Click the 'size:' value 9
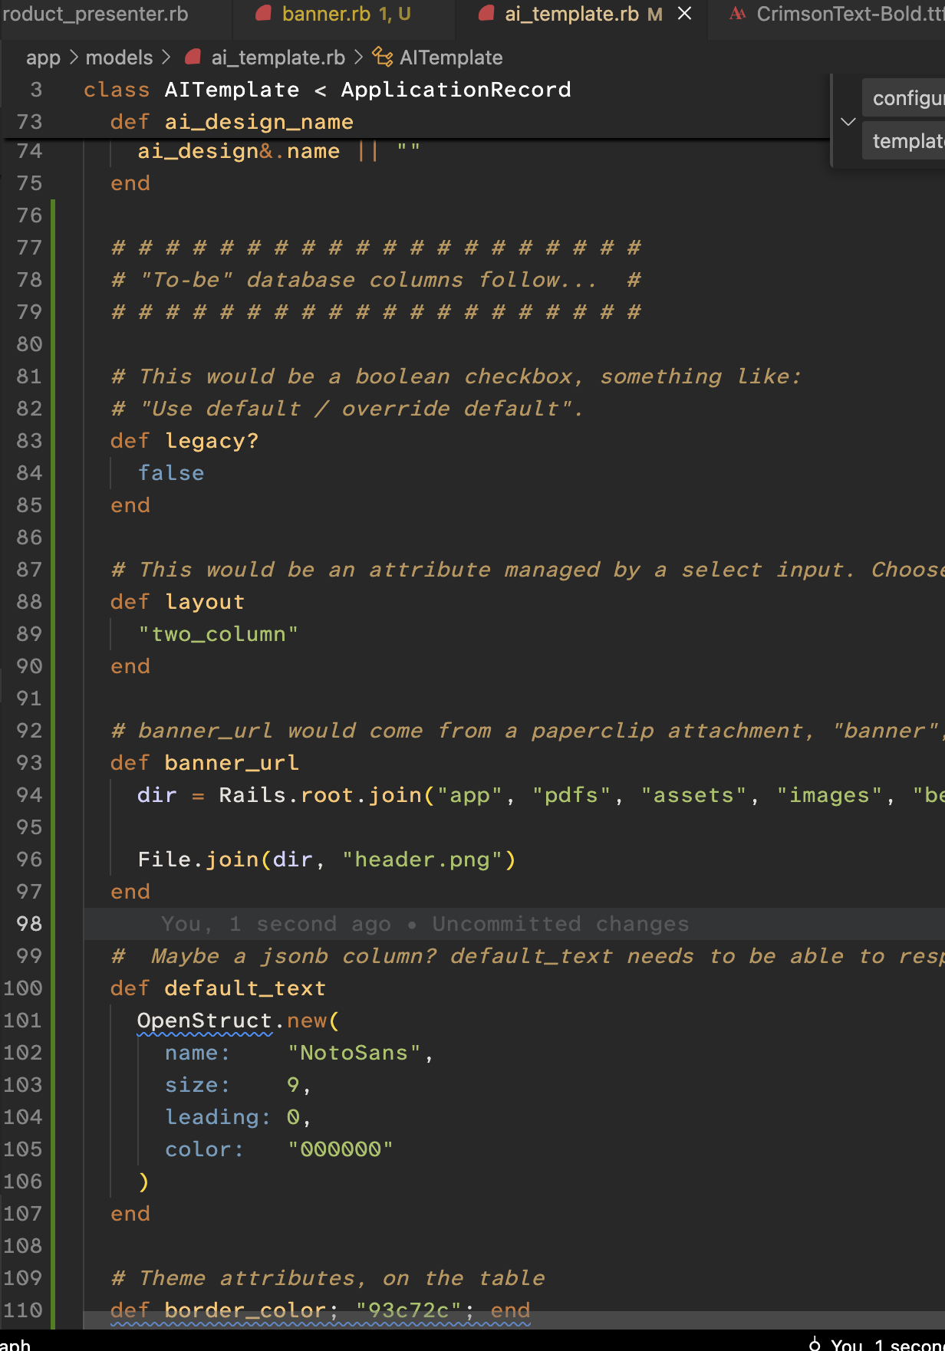Viewport: 945px width, 1351px height. [293, 1085]
